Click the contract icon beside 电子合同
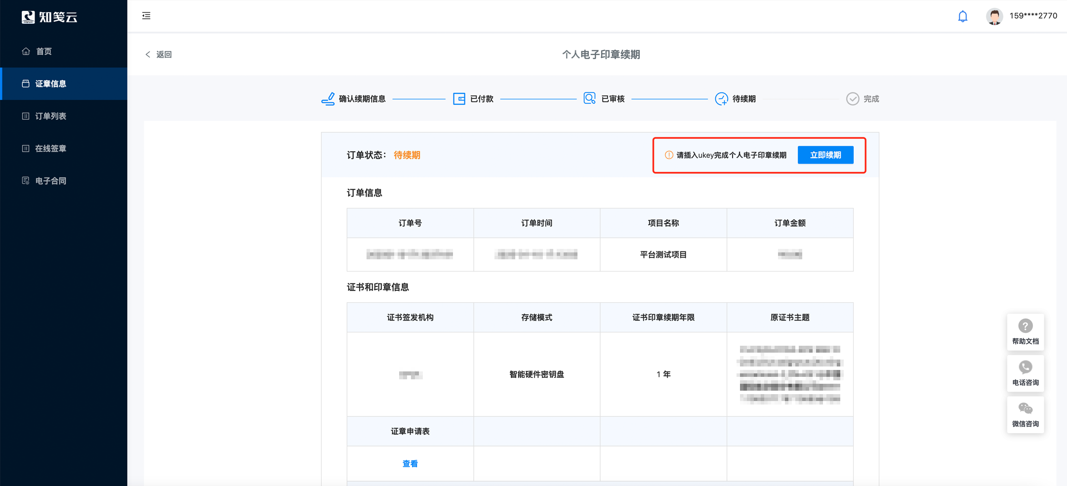Image resolution: width=1067 pixels, height=486 pixels. coord(26,181)
